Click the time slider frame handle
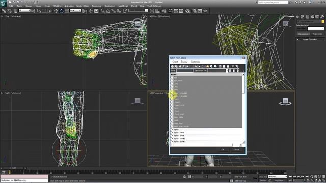 coord(13,168)
